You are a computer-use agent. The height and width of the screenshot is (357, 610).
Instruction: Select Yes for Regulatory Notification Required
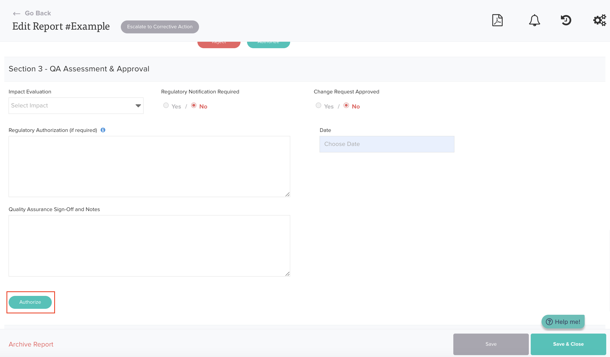coord(166,106)
